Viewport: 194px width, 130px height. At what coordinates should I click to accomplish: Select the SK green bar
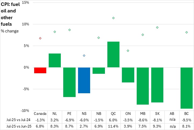pos(157,85)
